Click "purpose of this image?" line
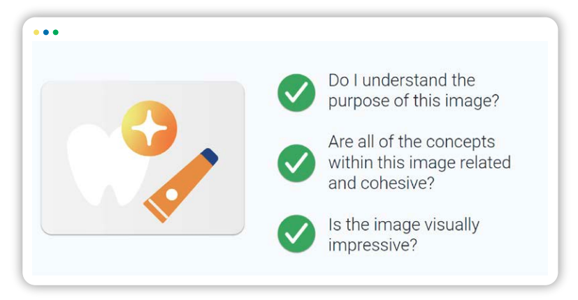 [414, 101]
